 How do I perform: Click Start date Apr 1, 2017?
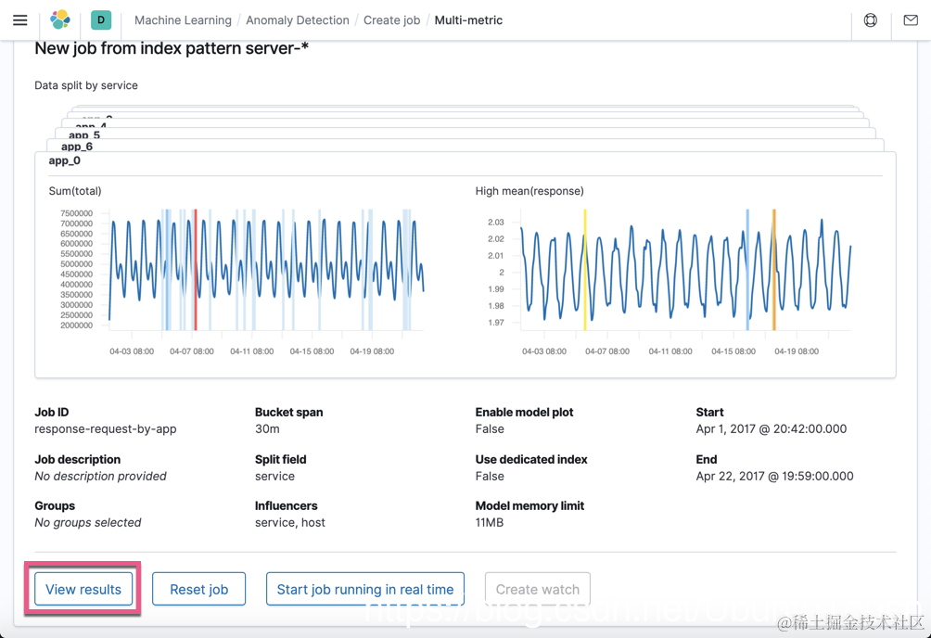772,429
